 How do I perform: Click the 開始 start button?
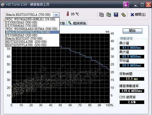click(132, 31)
